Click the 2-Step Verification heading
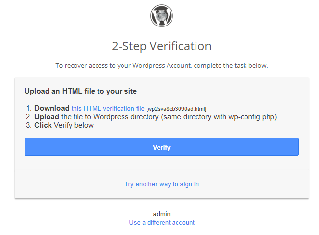The height and width of the screenshot is (235, 319). [162, 46]
